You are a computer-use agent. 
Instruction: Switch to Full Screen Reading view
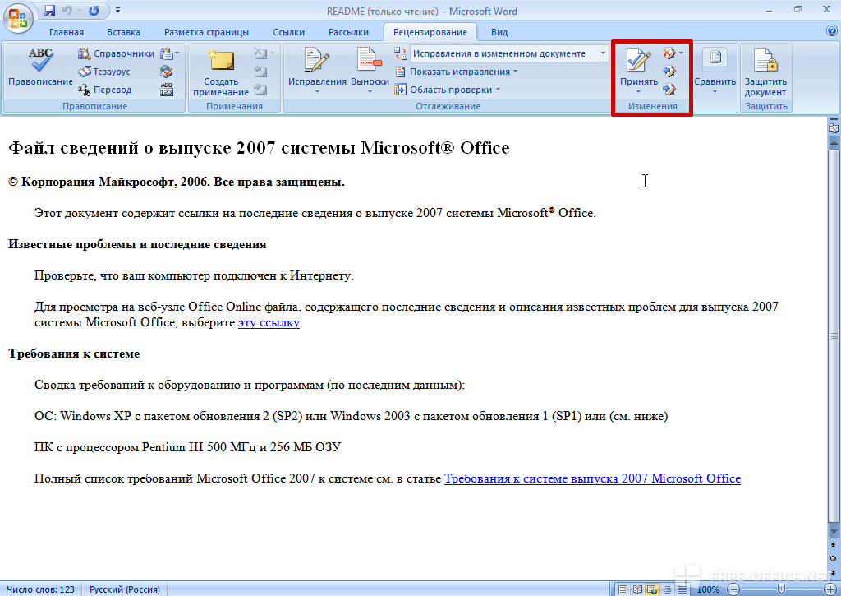pyautogui.click(x=637, y=589)
